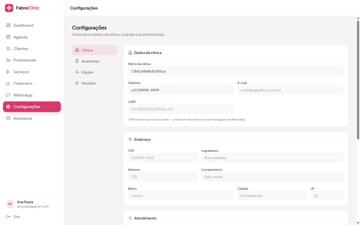Click the WhatsApp chat bubble icon

[x=8, y=95]
